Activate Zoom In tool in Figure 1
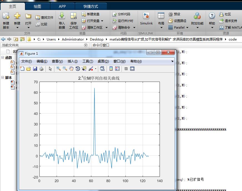This screenshot has height=191, width=242. 58,69
